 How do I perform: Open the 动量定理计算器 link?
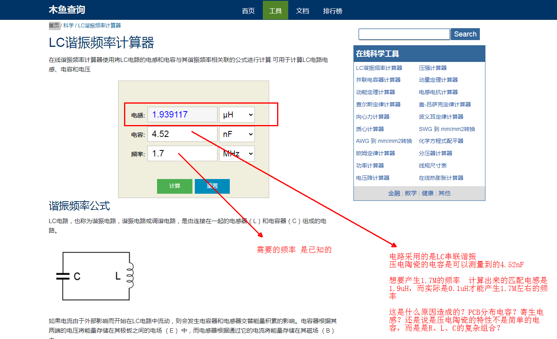[x=438, y=80]
